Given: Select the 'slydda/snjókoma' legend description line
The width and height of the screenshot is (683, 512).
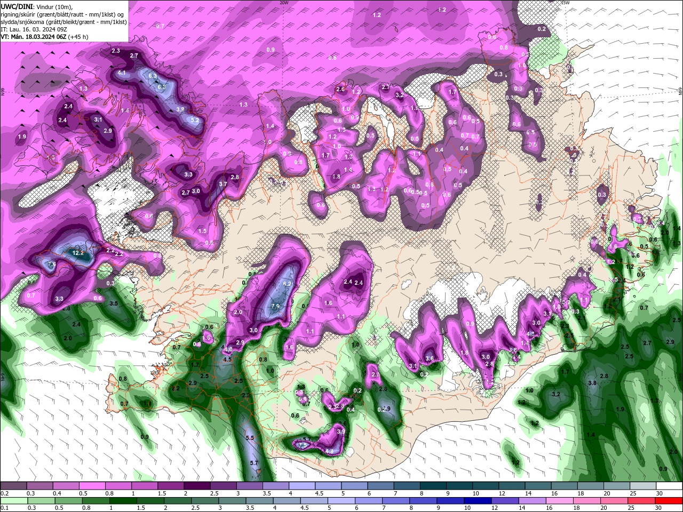Looking at the screenshot, I should click(x=63, y=22).
